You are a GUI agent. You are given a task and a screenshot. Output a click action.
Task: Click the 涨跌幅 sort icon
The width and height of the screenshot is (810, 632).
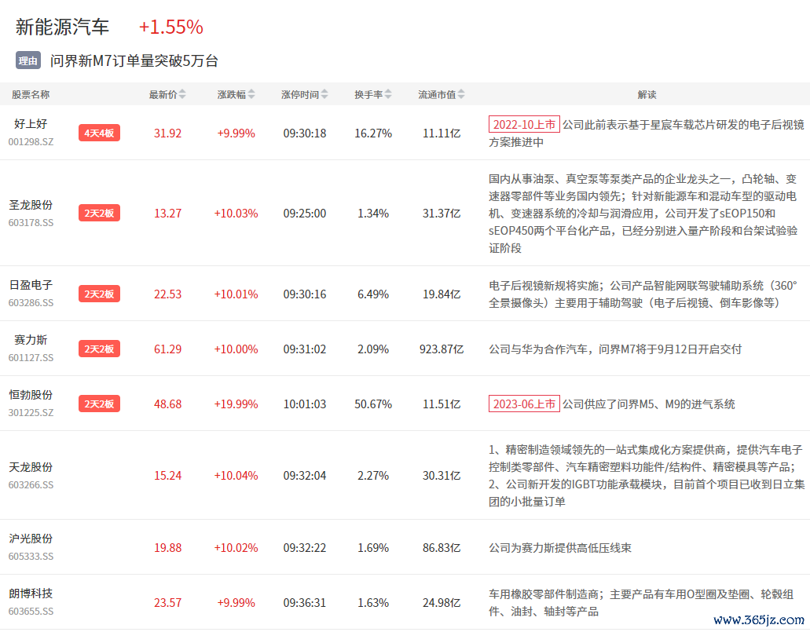(251, 95)
